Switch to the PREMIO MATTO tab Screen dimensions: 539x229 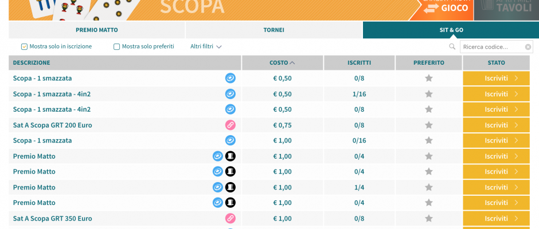[96, 30]
